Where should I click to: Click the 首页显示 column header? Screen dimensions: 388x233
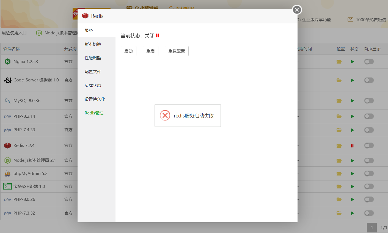pos(372,49)
